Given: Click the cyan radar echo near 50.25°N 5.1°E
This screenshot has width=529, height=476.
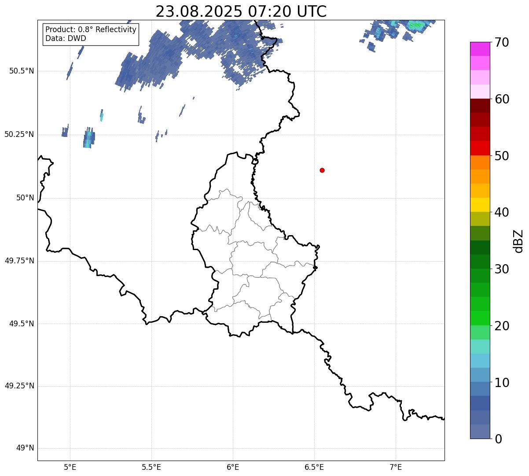Looking at the screenshot, I should tap(88, 139).
